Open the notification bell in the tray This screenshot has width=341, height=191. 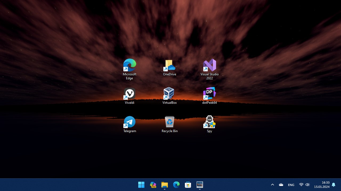[334, 185]
